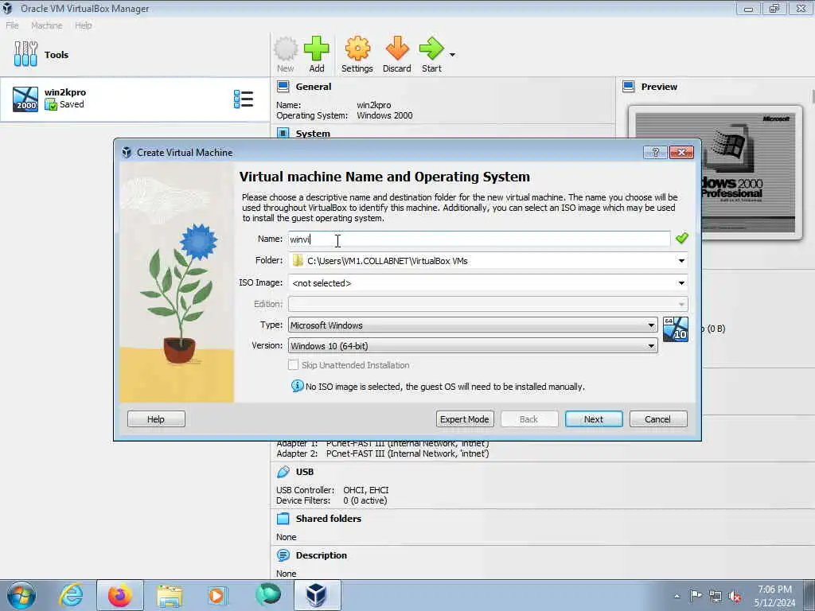Click the green Start arrow icon
815x611 pixels.
(431, 49)
